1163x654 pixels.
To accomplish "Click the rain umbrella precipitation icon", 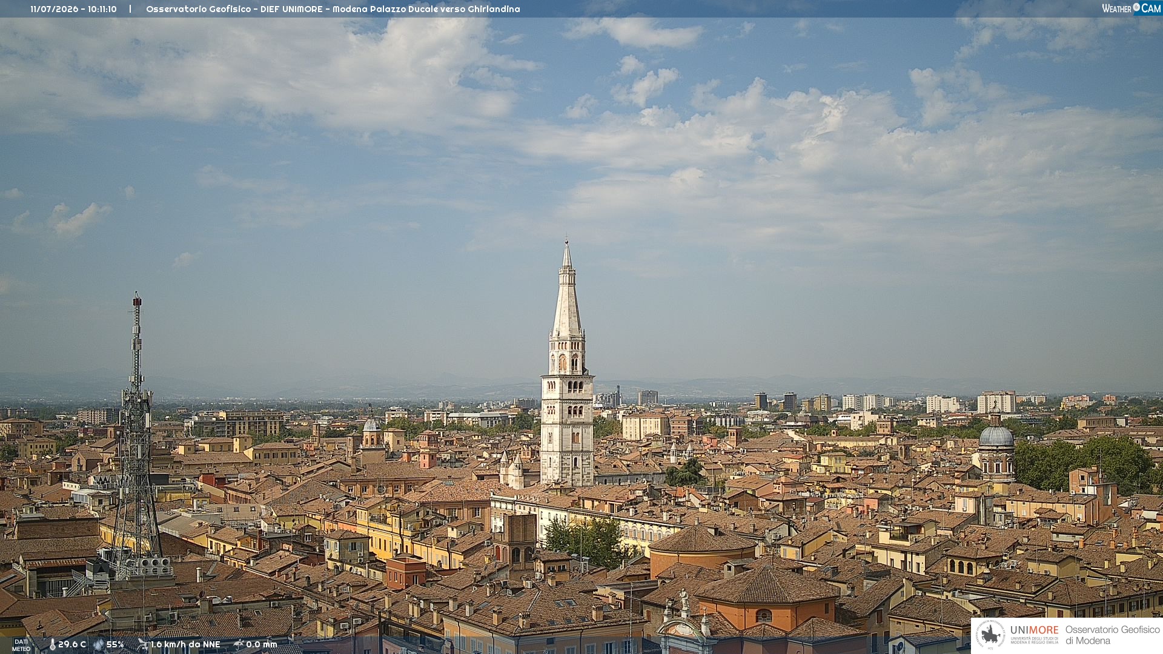I will 239,644.
